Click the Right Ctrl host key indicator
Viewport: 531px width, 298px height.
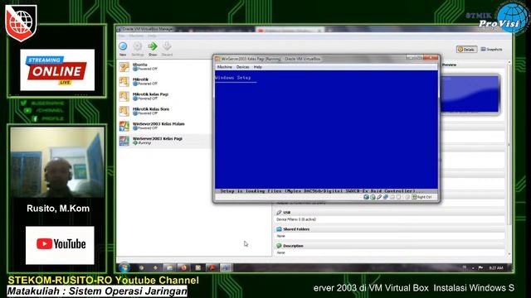[x=421, y=197]
